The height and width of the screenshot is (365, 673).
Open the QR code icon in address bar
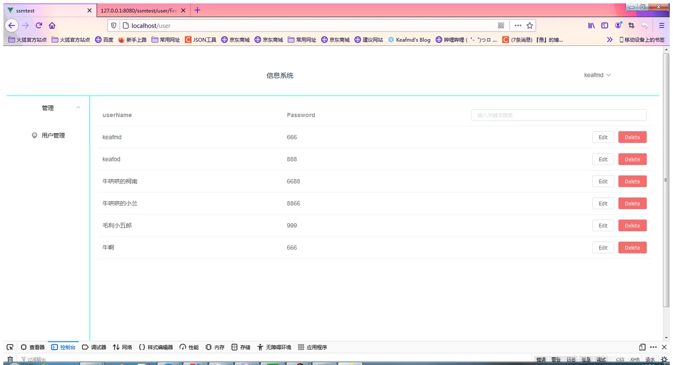[501, 25]
